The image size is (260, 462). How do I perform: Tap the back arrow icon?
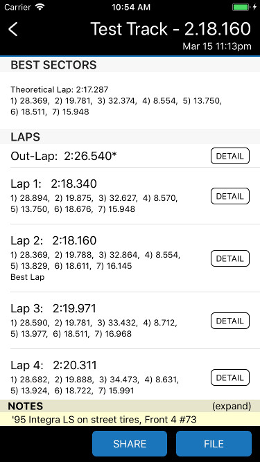(x=13, y=30)
